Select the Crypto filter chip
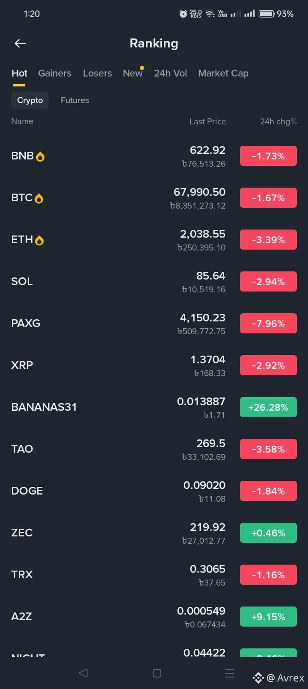 (30, 100)
